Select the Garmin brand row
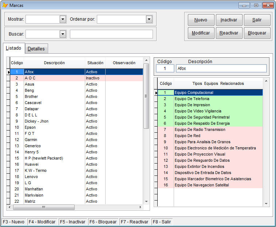Viewport: 276px width, 227px height. click(76, 140)
